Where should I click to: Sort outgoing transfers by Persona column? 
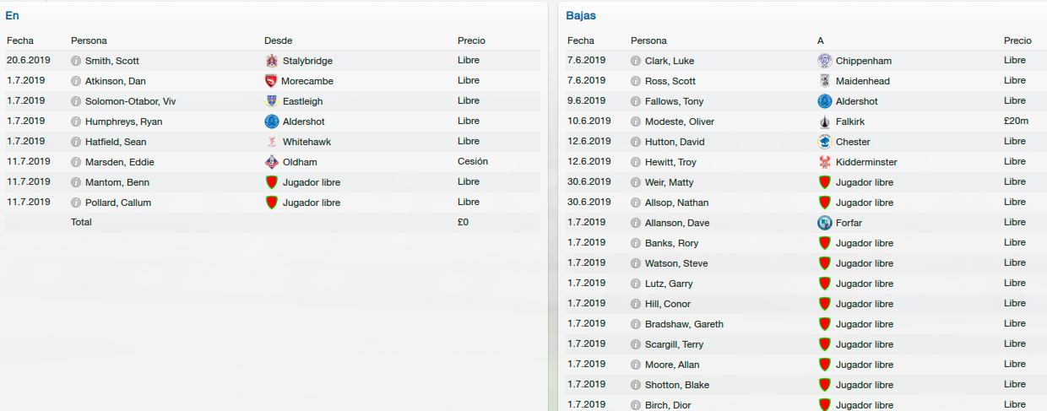[648, 41]
